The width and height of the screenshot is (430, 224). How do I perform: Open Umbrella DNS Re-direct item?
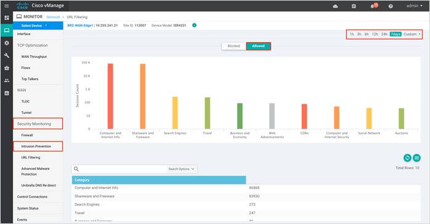(x=38, y=185)
